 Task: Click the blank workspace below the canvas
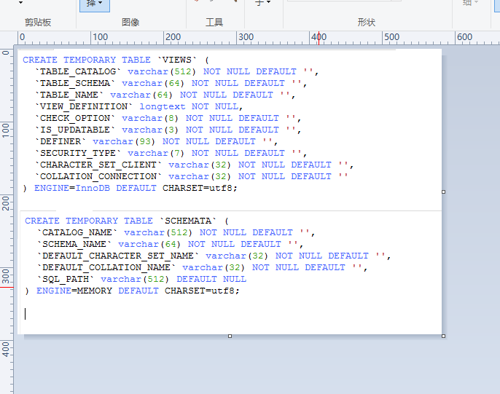click(x=219, y=368)
